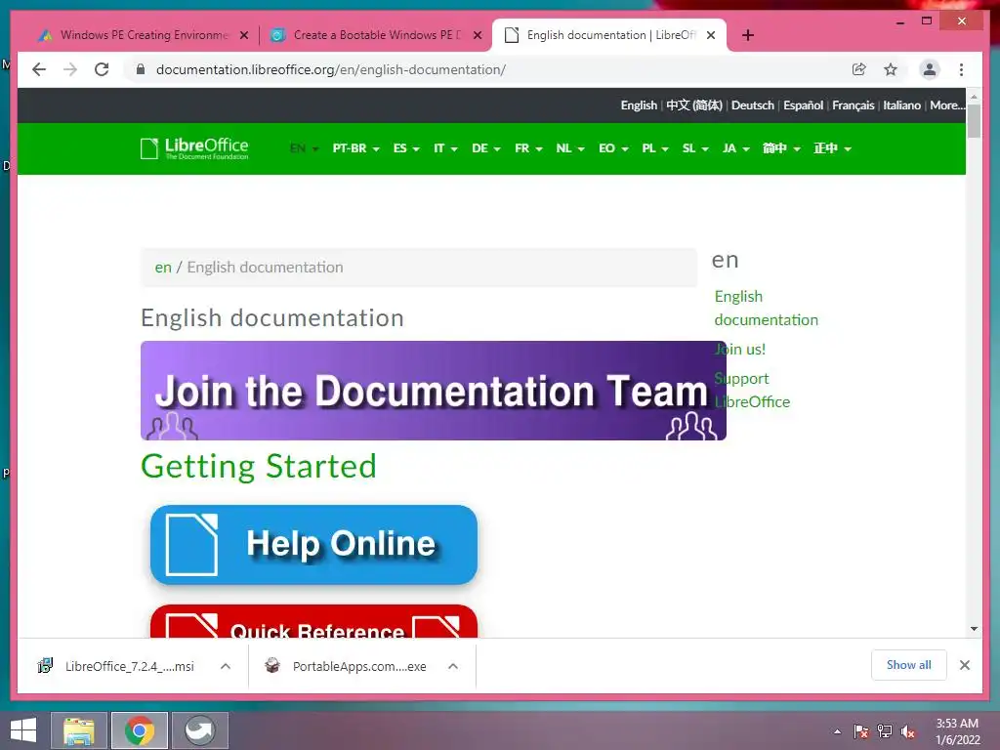Click Chrome icon in the taskbar

tap(139, 730)
